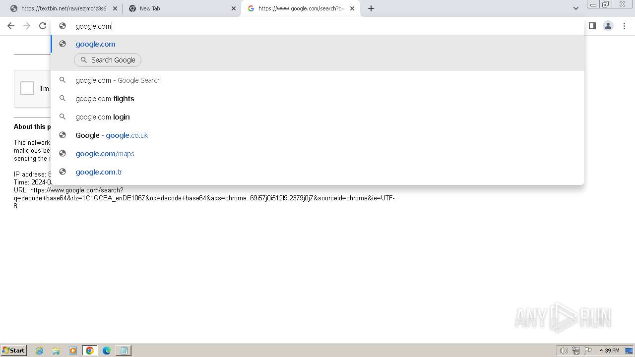Screen dimensions: 635x357
Task: Expand the tab search chevron
Action: pyautogui.click(x=576, y=8)
